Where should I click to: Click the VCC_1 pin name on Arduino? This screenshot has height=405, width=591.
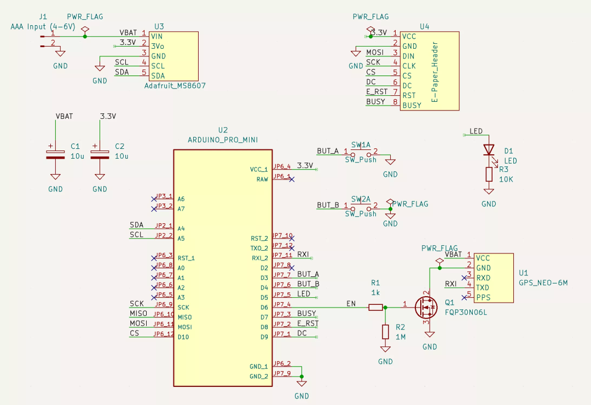[258, 169]
